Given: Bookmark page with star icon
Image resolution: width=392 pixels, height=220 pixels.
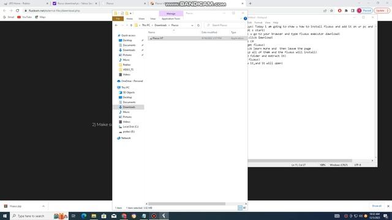Looking at the screenshot, I should pos(331,11).
